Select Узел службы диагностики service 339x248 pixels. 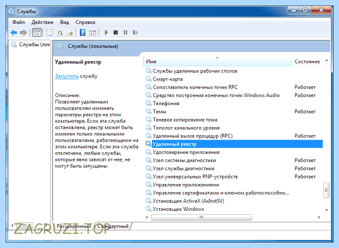[184, 169]
